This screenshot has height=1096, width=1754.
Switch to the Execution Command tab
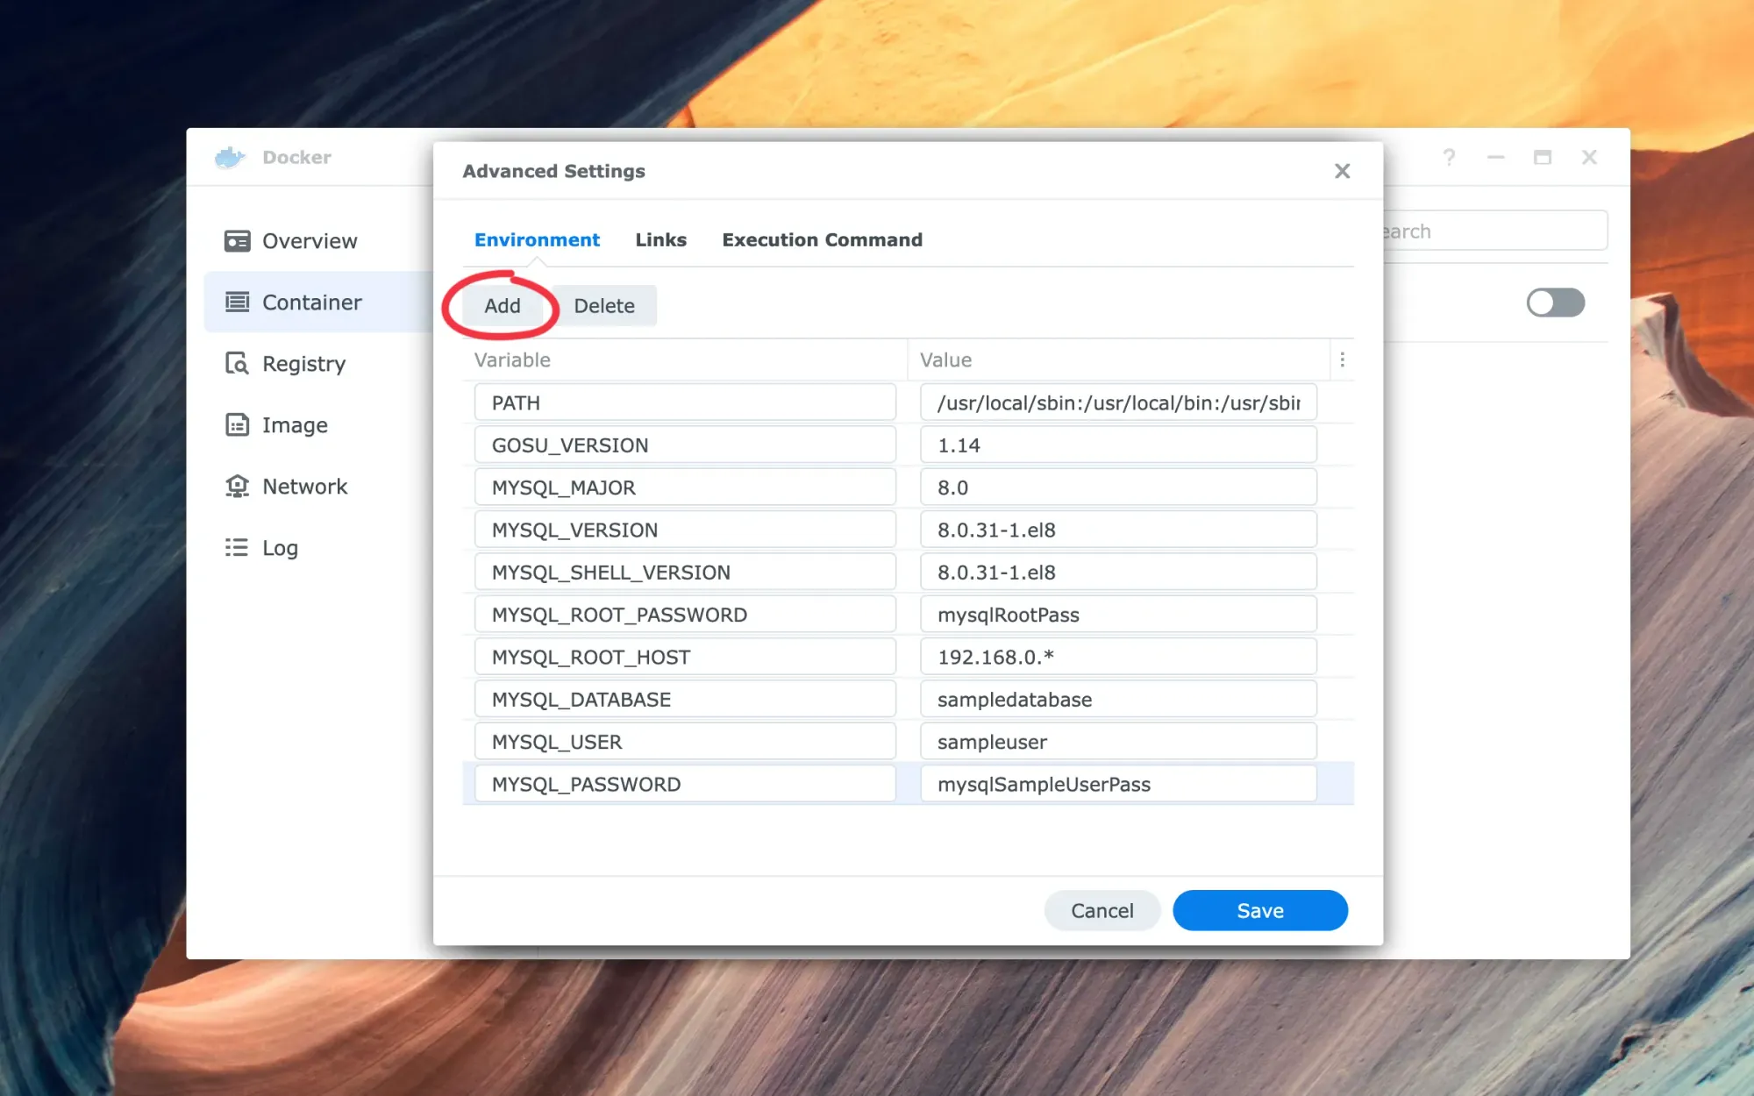(821, 240)
